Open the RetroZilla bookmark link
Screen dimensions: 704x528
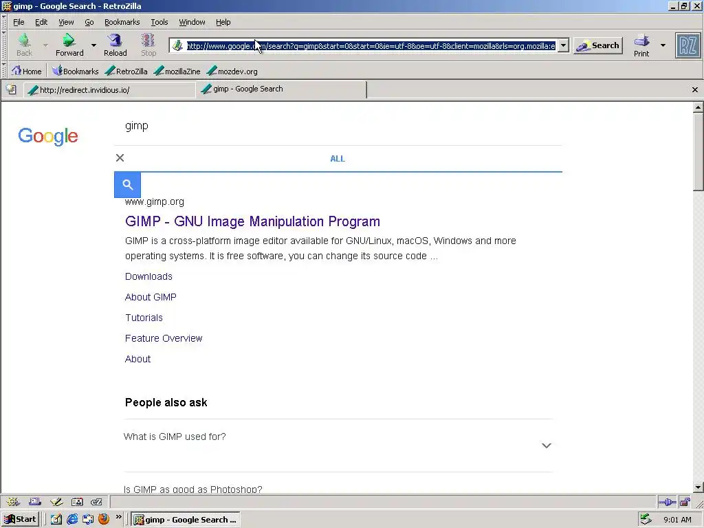126,71
